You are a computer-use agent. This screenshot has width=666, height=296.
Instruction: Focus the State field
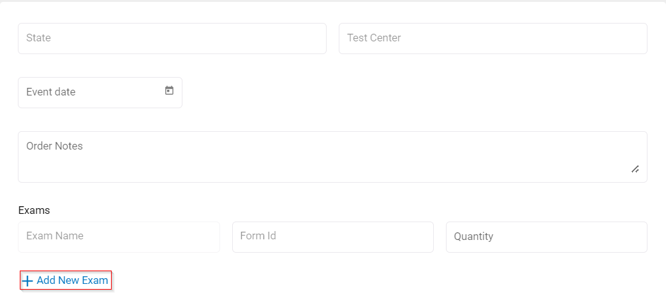pos(172,39)
